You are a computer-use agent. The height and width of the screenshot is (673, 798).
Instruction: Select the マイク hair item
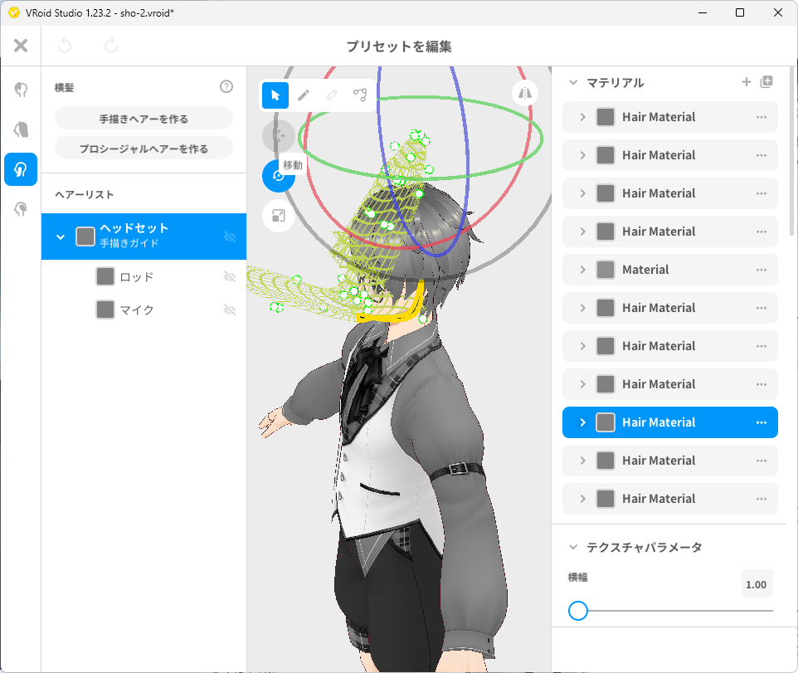coord(144,310)
